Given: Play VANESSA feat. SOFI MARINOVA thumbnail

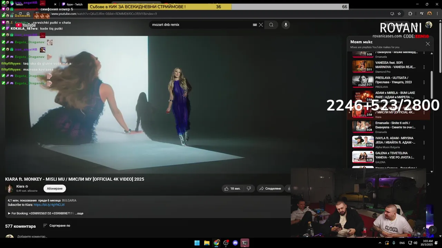Looking at the screenshot, I should click(x=363, y=66).
